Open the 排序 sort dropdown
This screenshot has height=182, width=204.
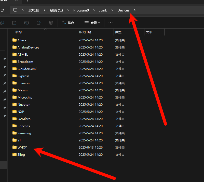[70, 23]
